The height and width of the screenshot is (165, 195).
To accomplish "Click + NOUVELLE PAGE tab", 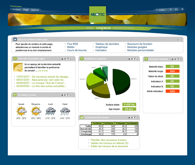I will tap(123, 28).
